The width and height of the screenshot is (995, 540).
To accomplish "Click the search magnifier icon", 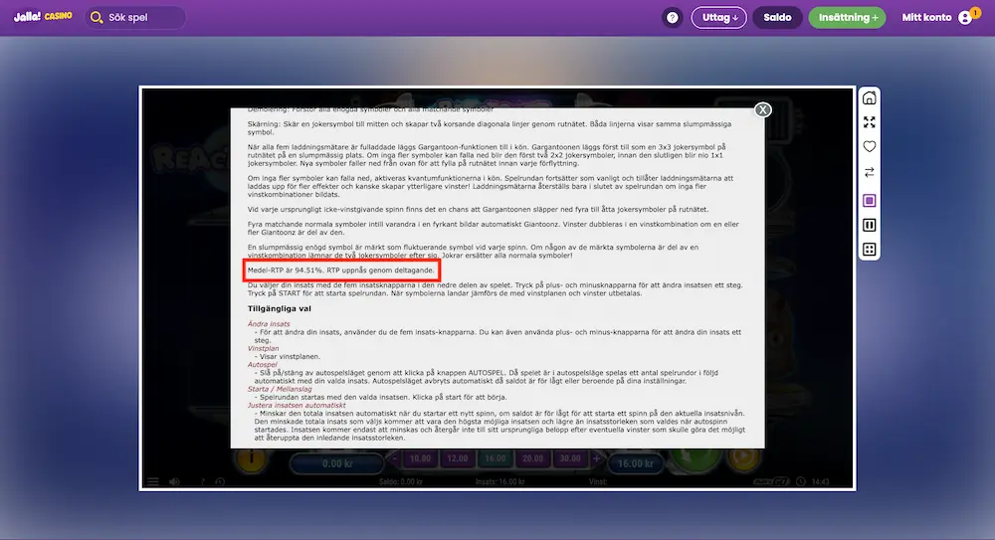I will pos(97,17).
